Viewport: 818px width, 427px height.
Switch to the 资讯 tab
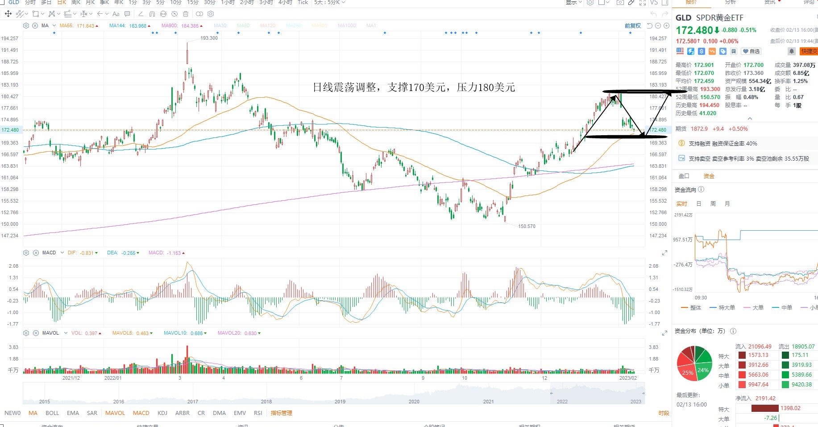coord(770,2)
